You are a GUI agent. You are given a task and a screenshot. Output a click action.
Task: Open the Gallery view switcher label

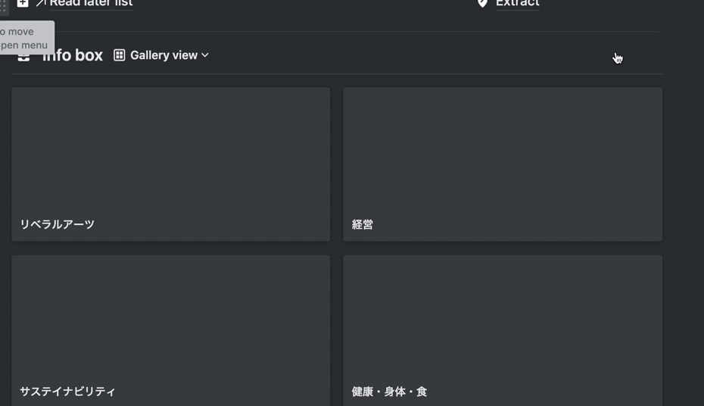(x=164, y=55)
